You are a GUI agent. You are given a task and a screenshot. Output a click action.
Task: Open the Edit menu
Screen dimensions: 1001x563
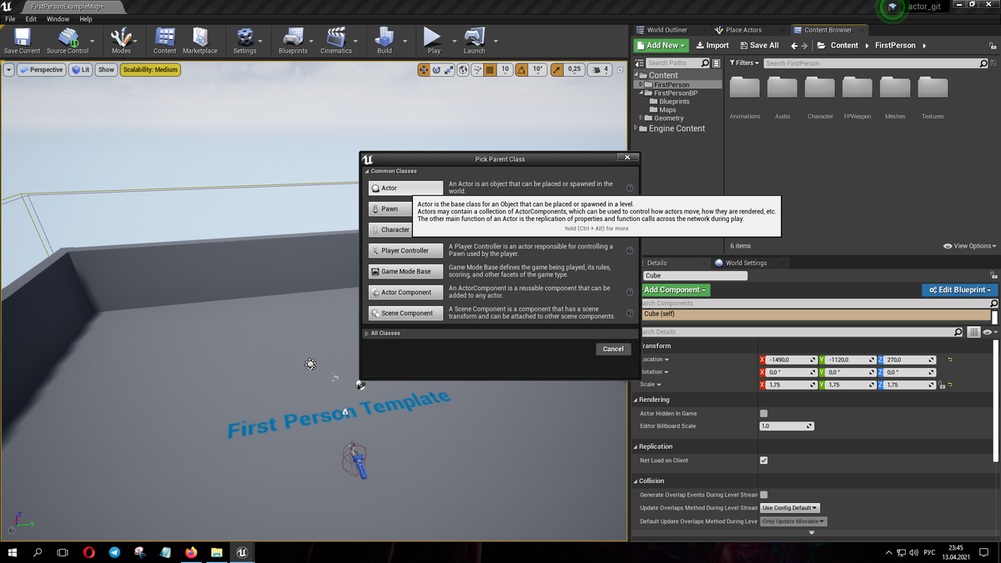(31, 18)
